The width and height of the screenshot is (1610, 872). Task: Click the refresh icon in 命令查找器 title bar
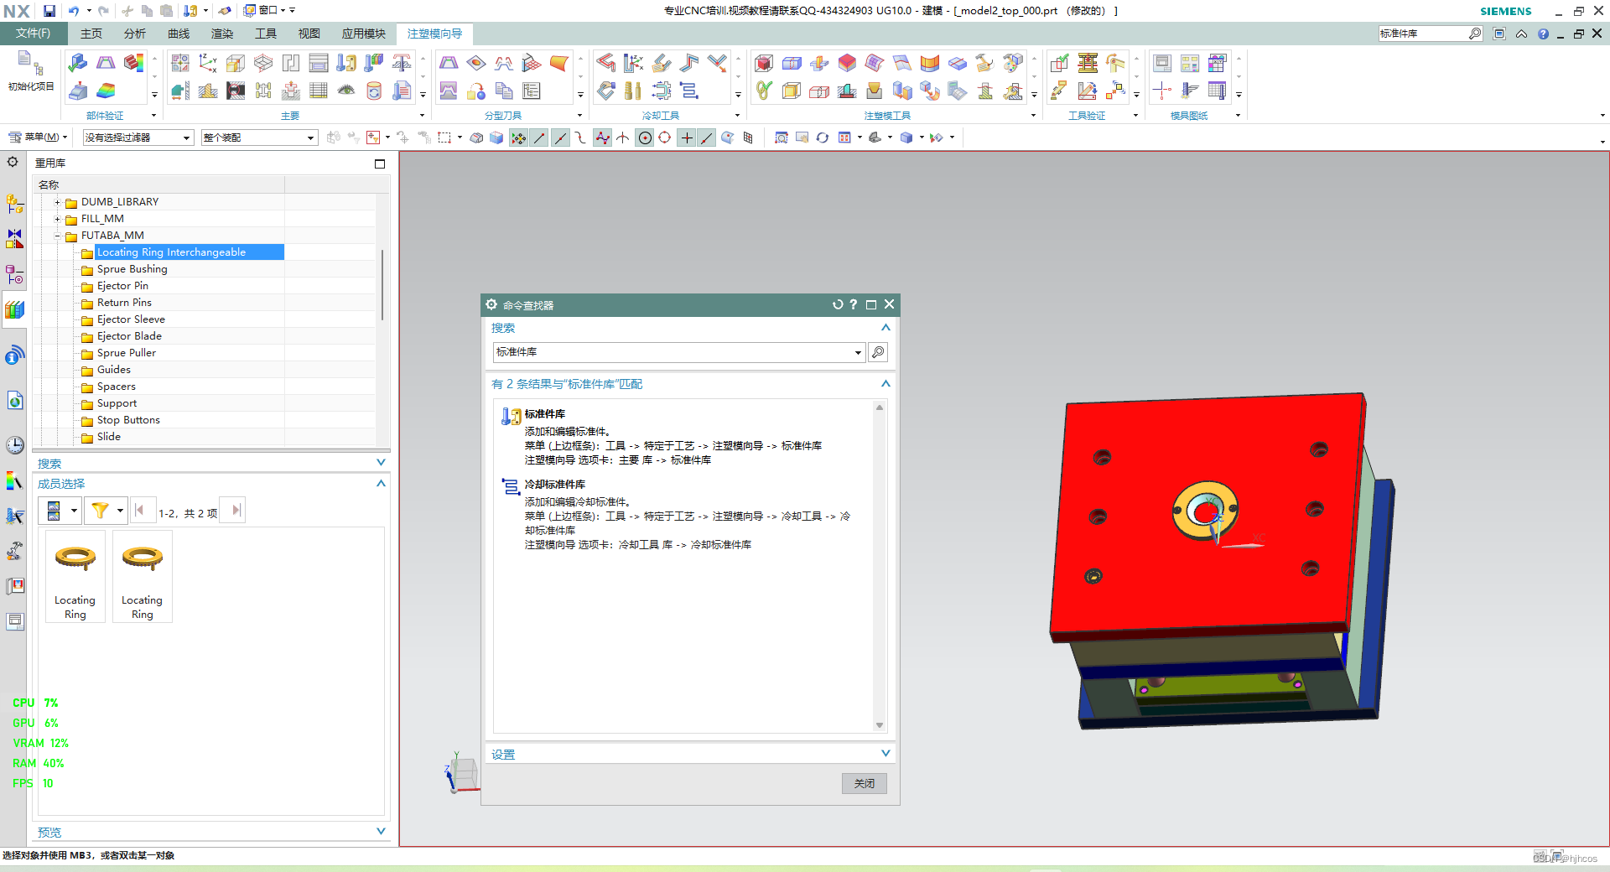[x=837, y=304]
